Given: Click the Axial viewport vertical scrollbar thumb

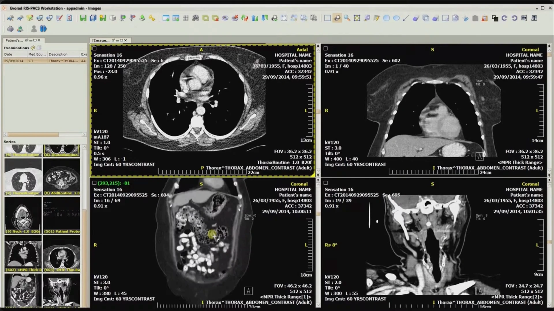Looking at the screenshot, I should click(x=318, y=112).
